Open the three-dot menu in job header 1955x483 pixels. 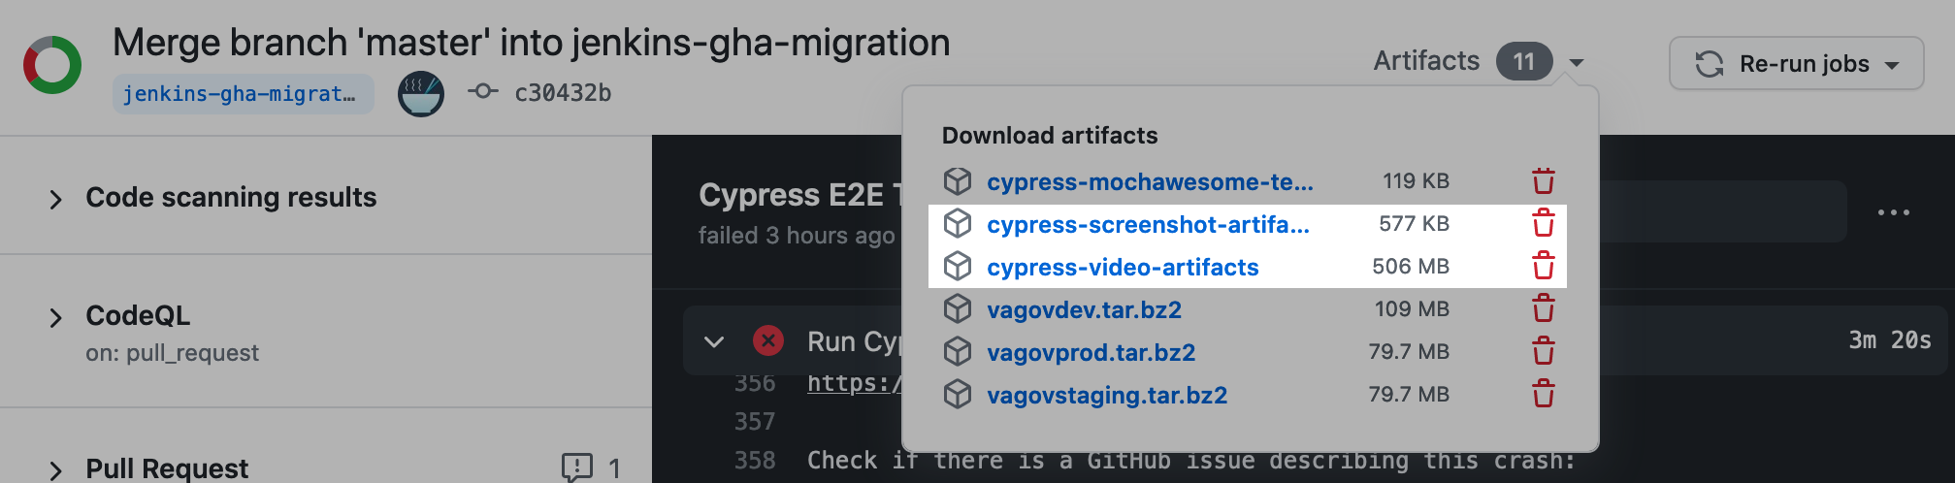pos(1892,212)
